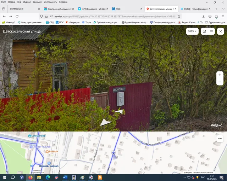Open Firefox View panel icon
Screen dimensions: 227x181
pyautogui.click(x=4, y=9)
